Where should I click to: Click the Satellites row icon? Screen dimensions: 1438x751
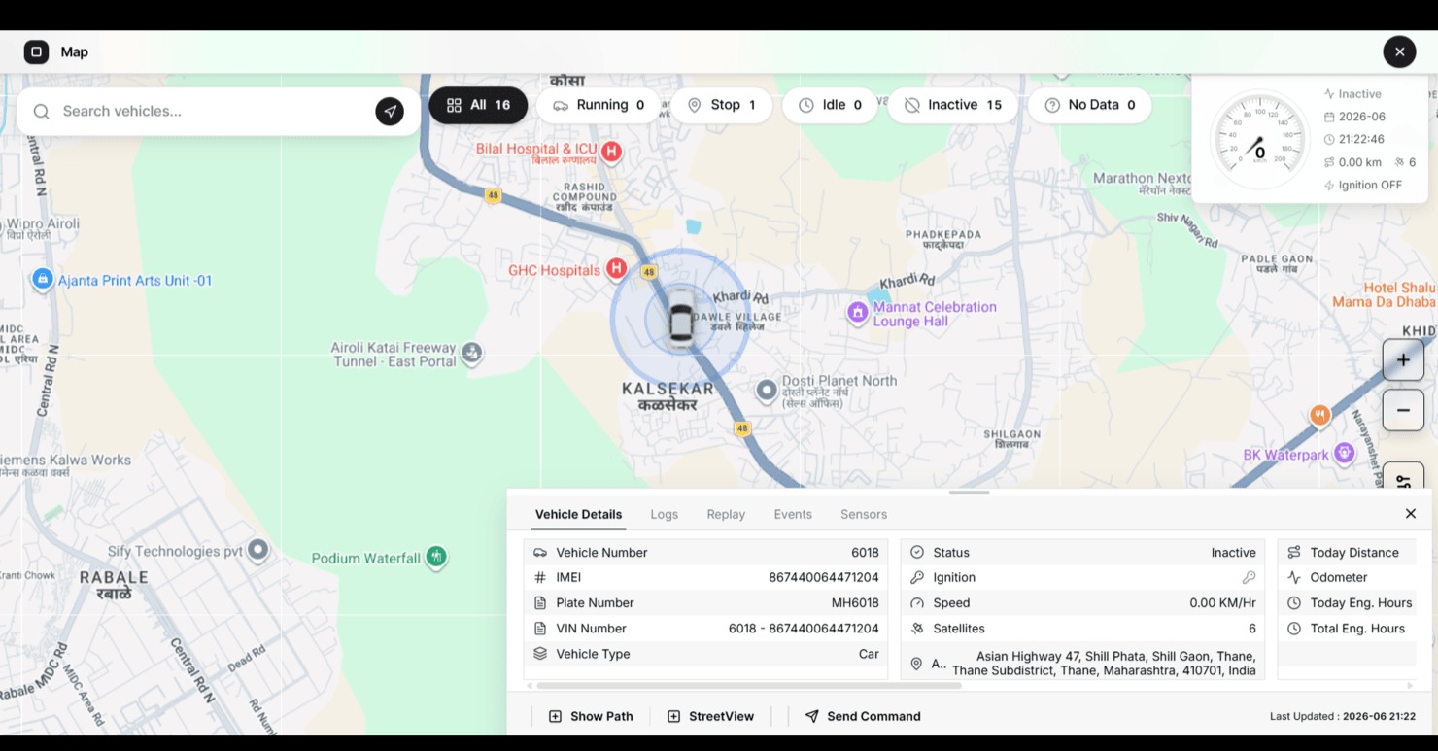pos(916,629)
